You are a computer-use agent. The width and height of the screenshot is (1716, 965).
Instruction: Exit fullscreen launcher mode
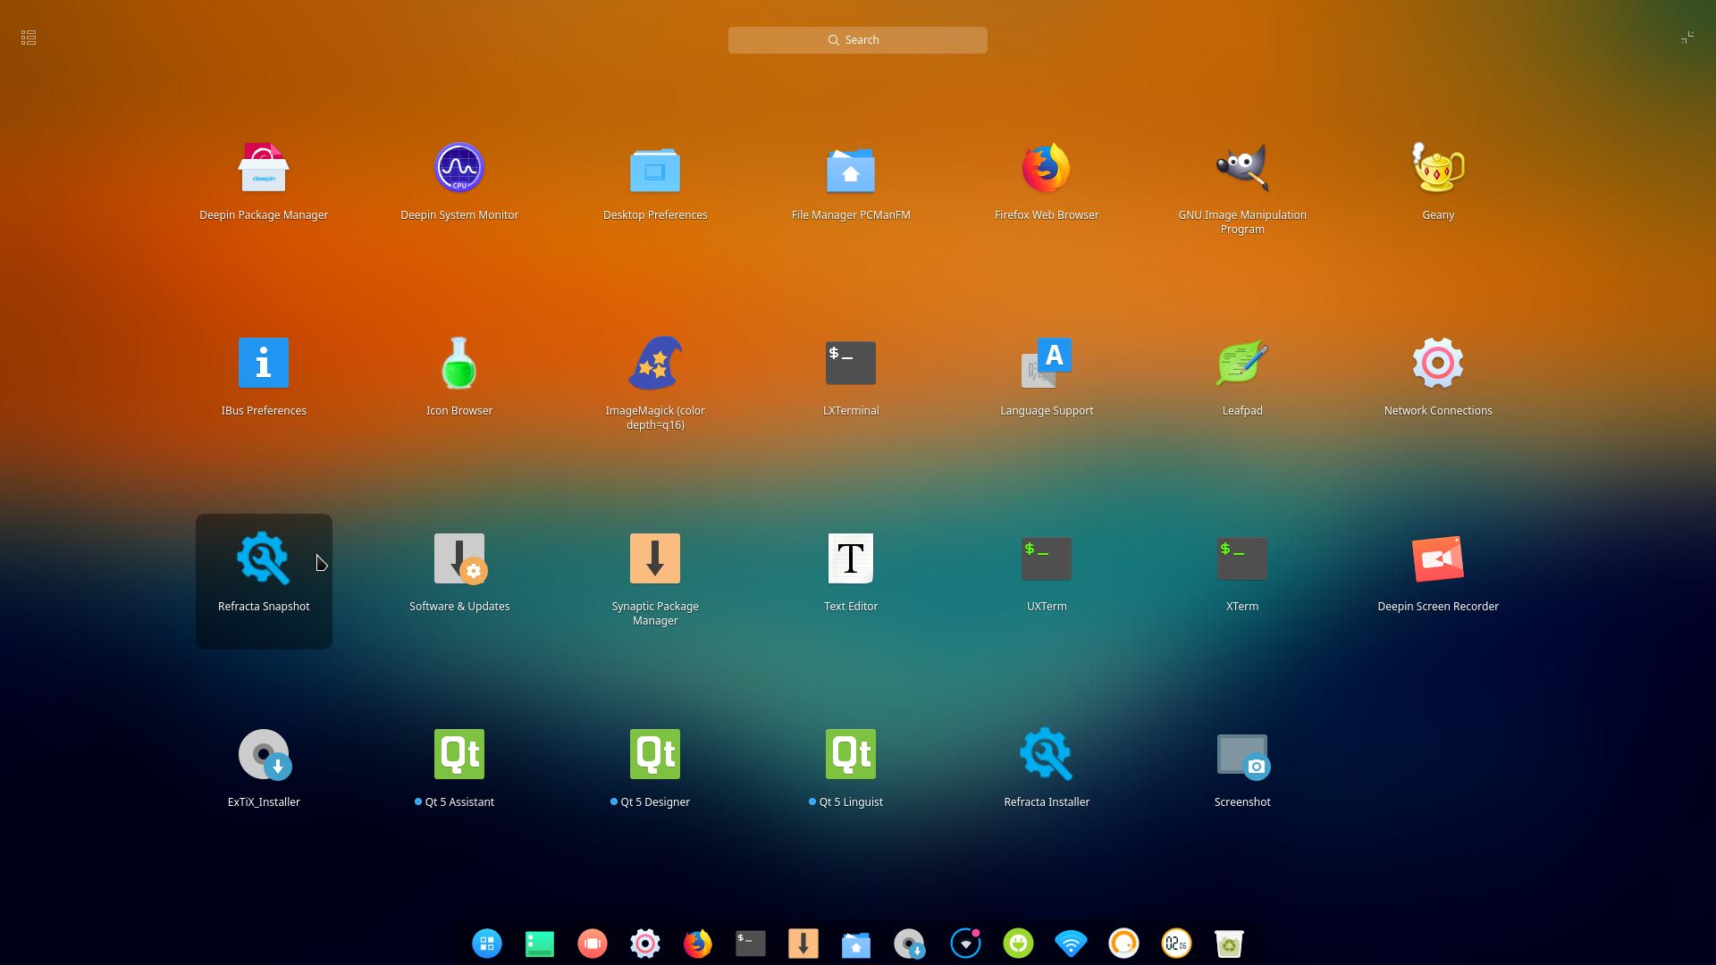point(1687,38)
